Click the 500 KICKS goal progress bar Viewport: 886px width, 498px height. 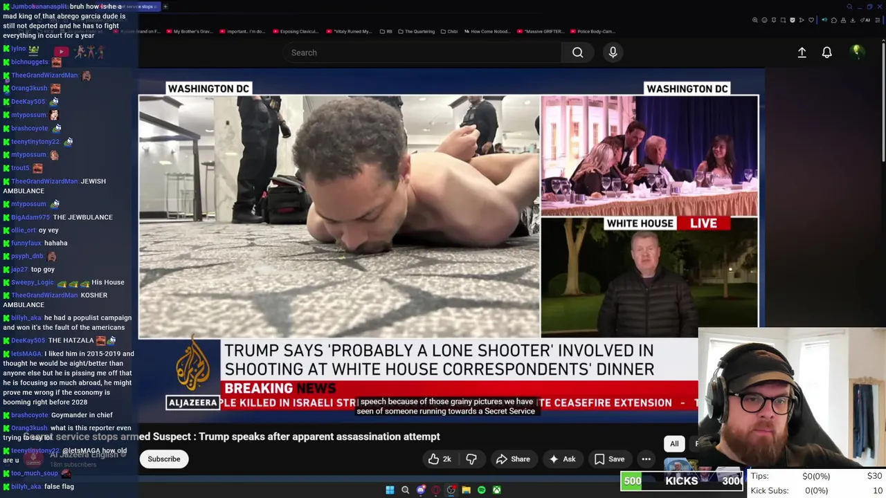pyautogui.click(x=682, y=481)
